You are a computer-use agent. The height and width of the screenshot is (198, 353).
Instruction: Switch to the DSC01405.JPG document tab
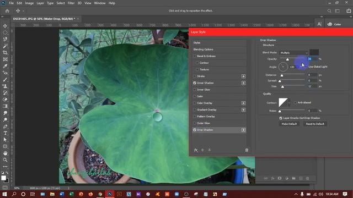click(x=44, y=19)
